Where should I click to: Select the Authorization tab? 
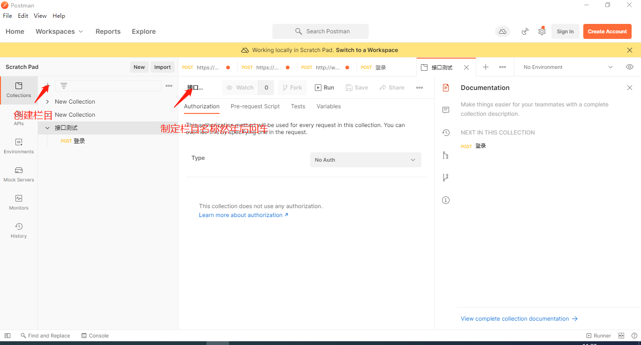[202, 106]
